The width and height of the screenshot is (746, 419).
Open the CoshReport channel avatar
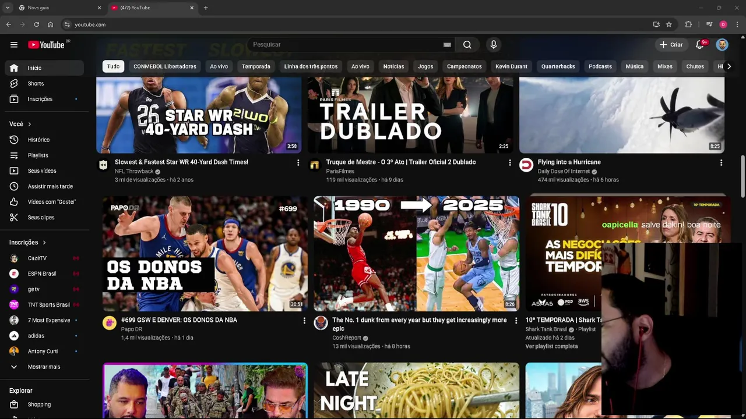tap(321, 323)
